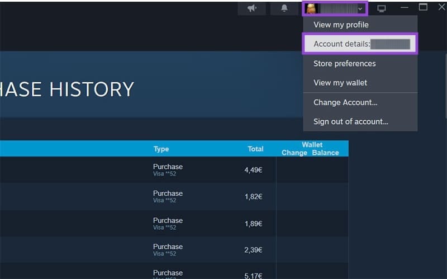
Task: Click the page vertical scrollbar
Action: (445, 86)
